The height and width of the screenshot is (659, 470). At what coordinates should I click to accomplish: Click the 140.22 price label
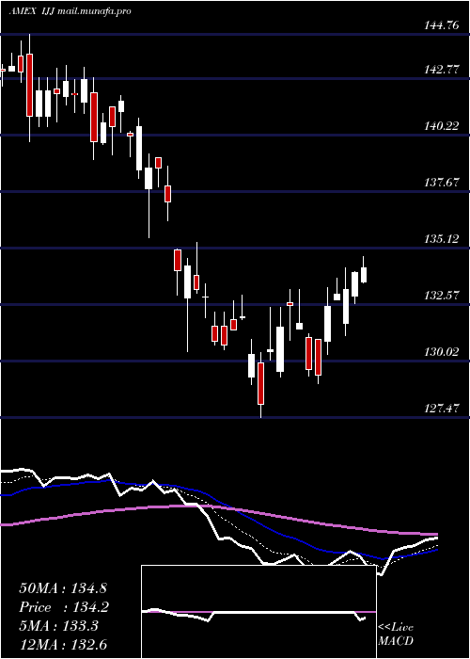click(442, 126)
